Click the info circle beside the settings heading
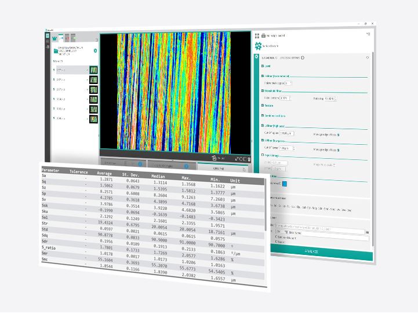418x314 pixels. coord(303,57)
